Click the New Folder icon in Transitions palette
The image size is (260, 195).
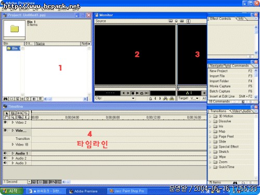[x=243, y=183]
